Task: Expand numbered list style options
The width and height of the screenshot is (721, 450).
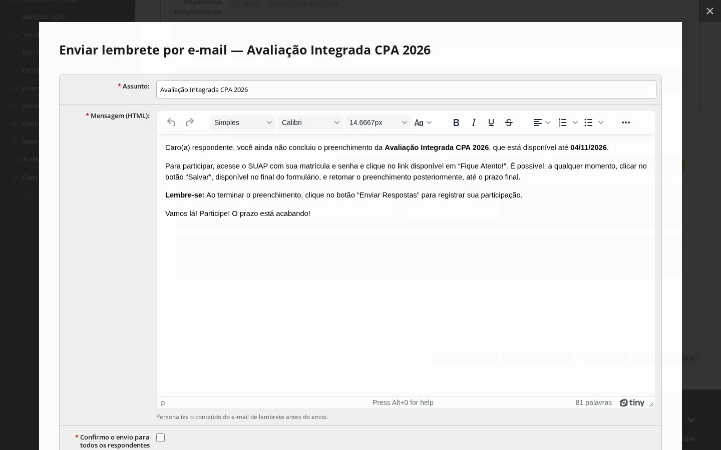Action: (575, 122)
